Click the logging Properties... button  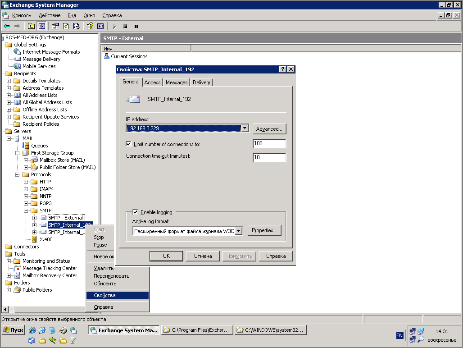coord(264,230)
